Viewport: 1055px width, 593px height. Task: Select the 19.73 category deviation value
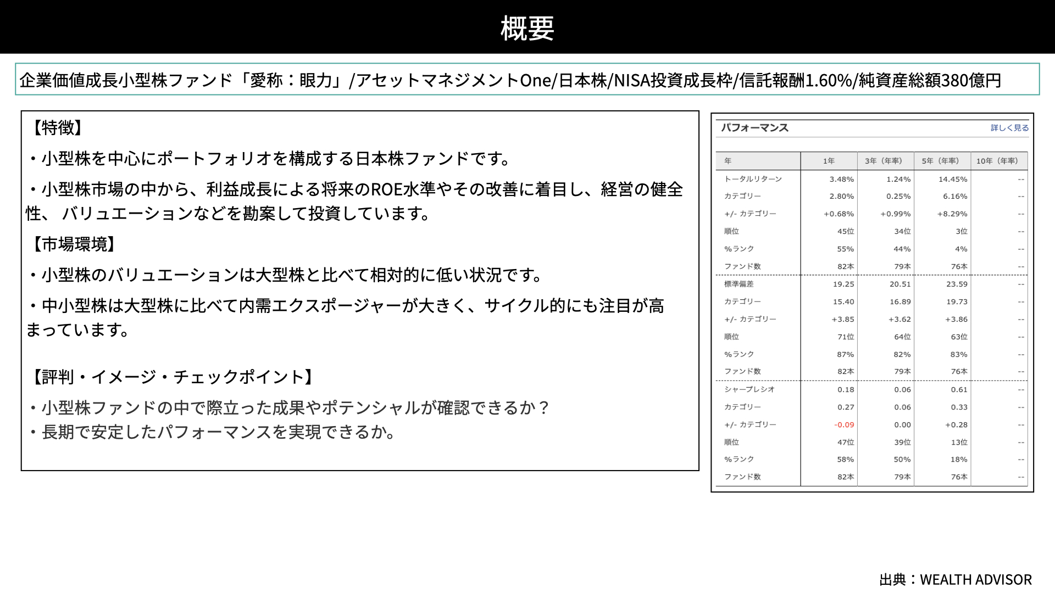[957, 301]
